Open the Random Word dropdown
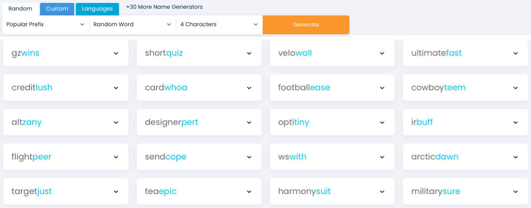Image resolution: width=531 pixels, height=208 pixels. [132, 24]
